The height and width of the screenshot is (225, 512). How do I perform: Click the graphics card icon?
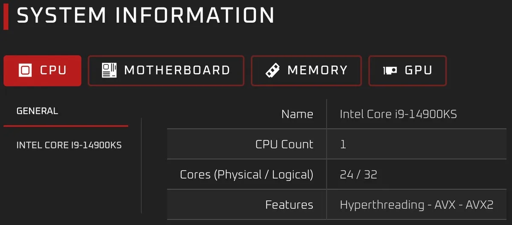coord(390,70)
